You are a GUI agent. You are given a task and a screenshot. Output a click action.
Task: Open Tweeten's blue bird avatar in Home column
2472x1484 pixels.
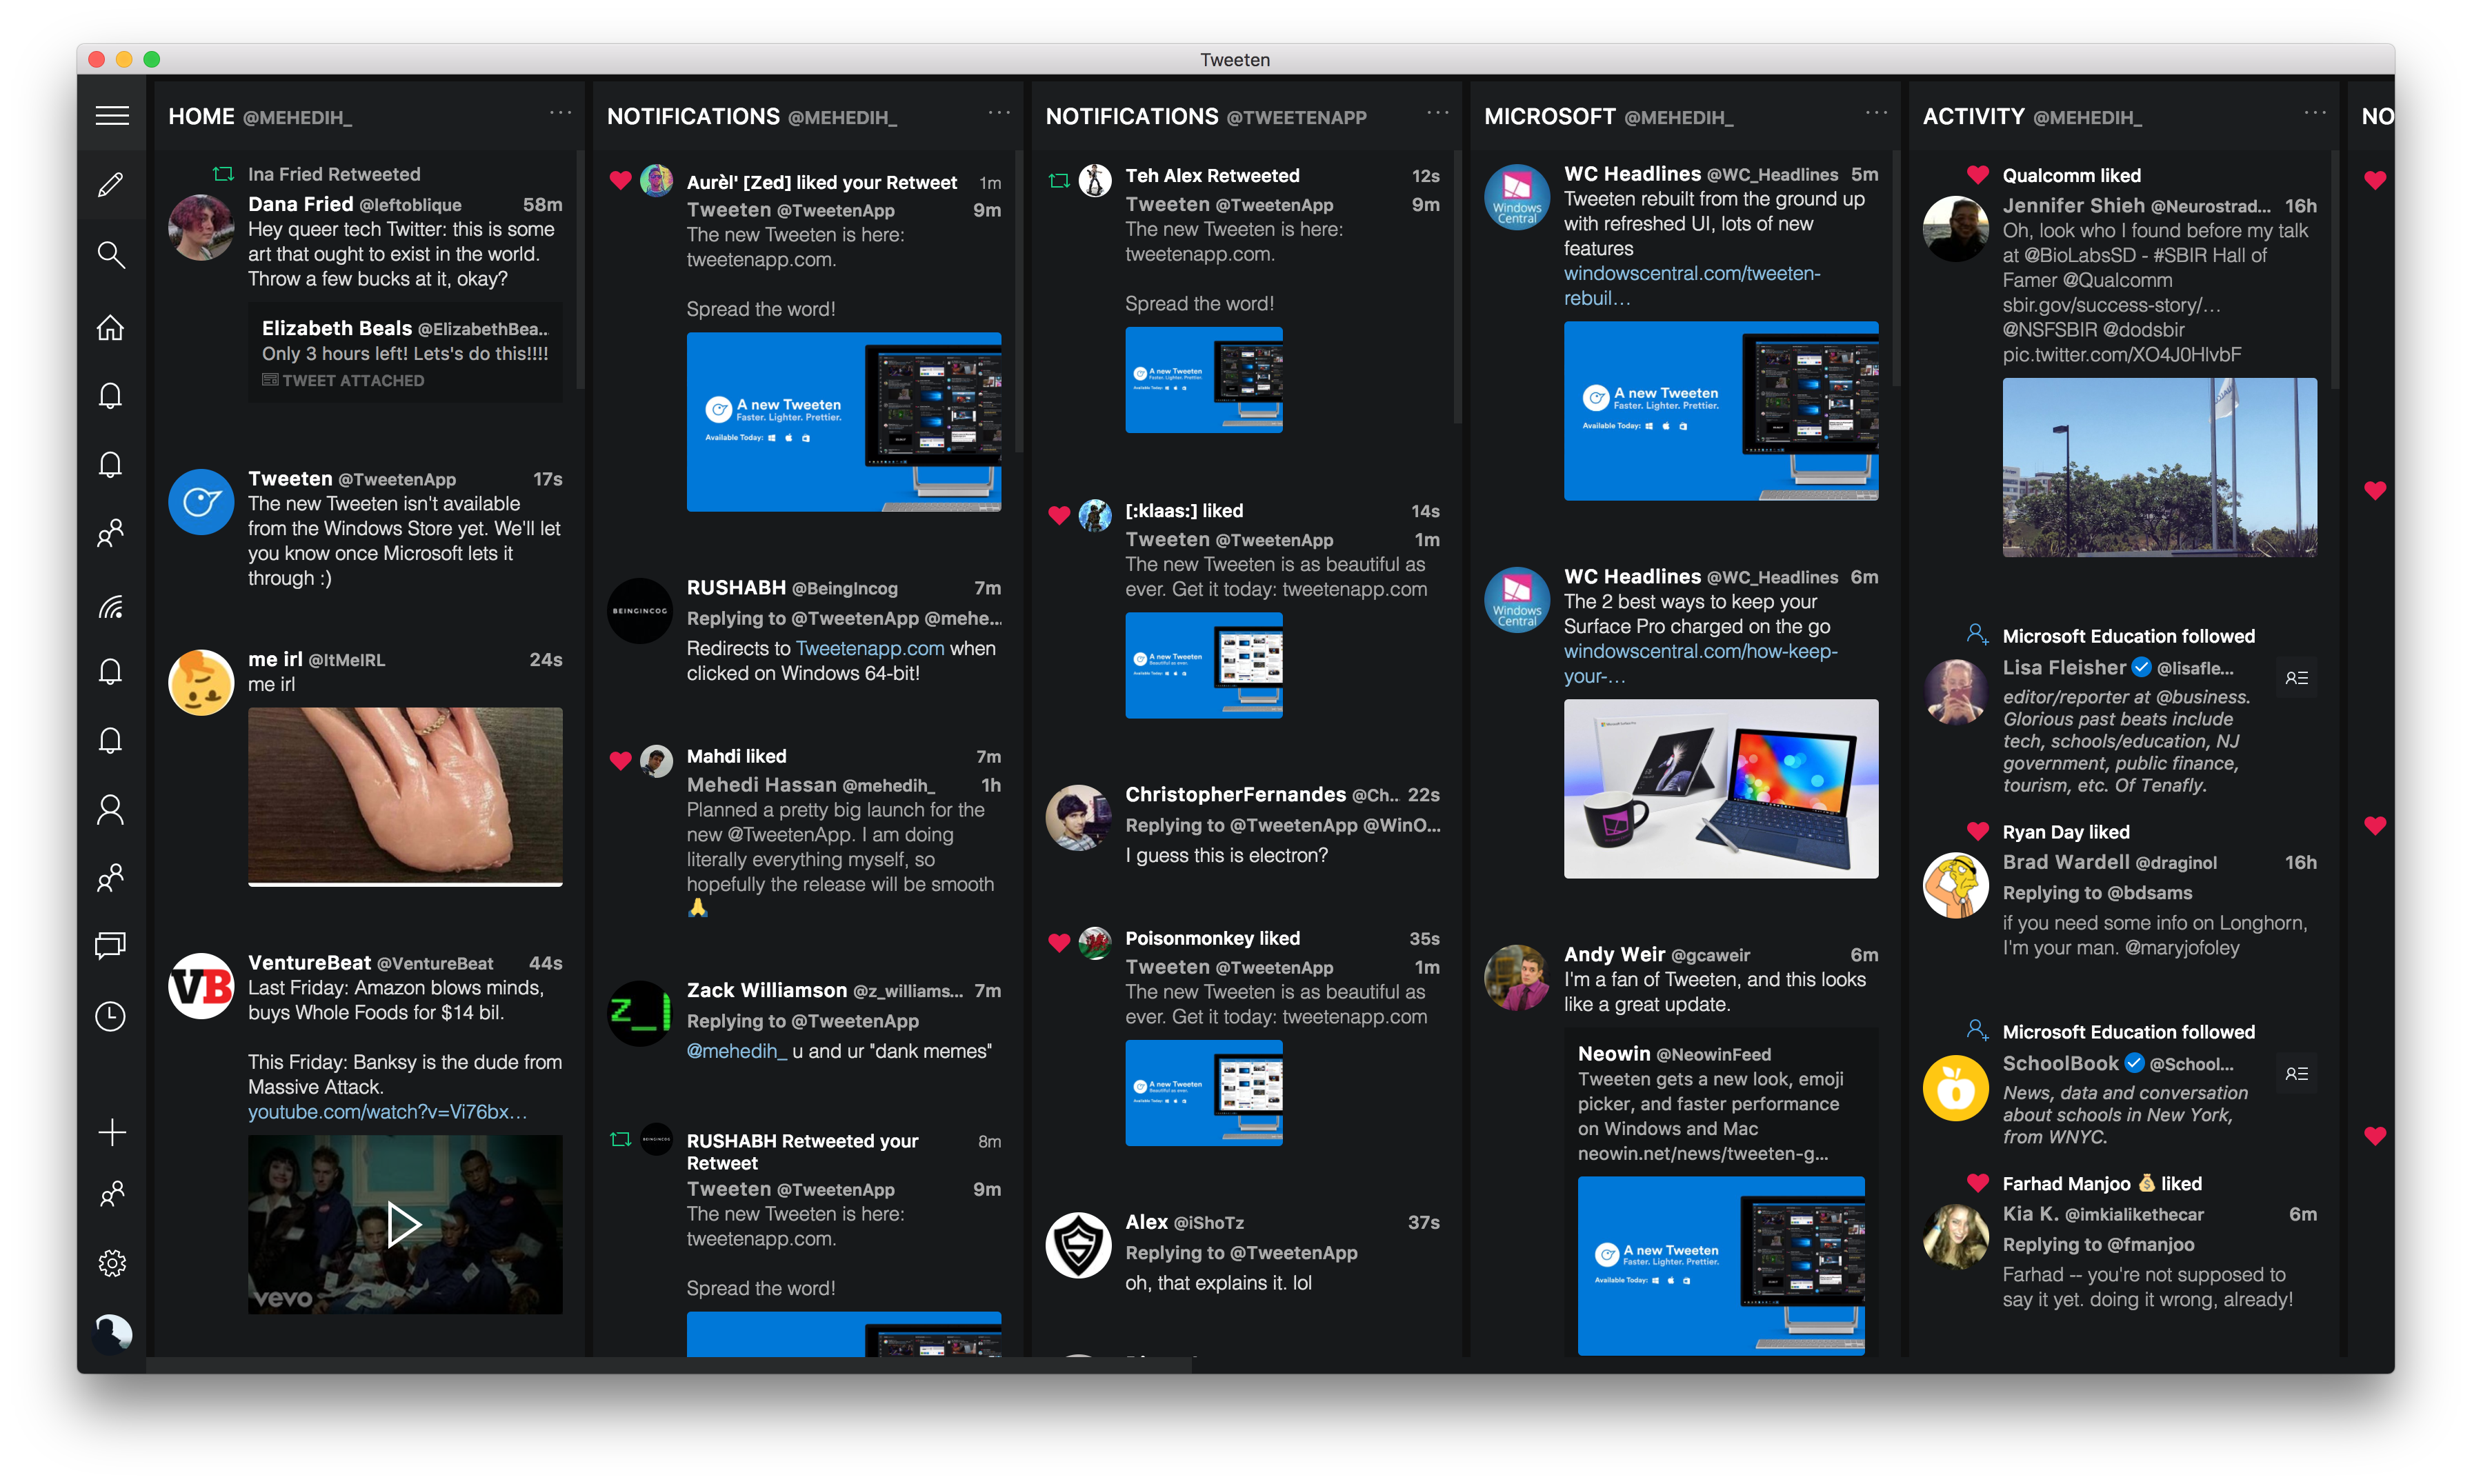click(x=201, y=501)
